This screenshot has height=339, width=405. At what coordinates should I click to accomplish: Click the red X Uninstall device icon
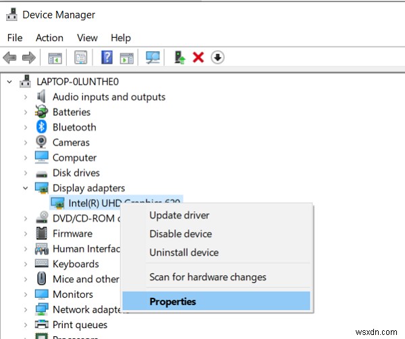click(198, 58)
